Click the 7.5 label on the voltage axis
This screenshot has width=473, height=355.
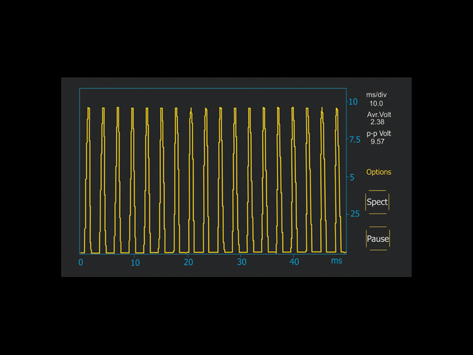click(x=353, y=140)
